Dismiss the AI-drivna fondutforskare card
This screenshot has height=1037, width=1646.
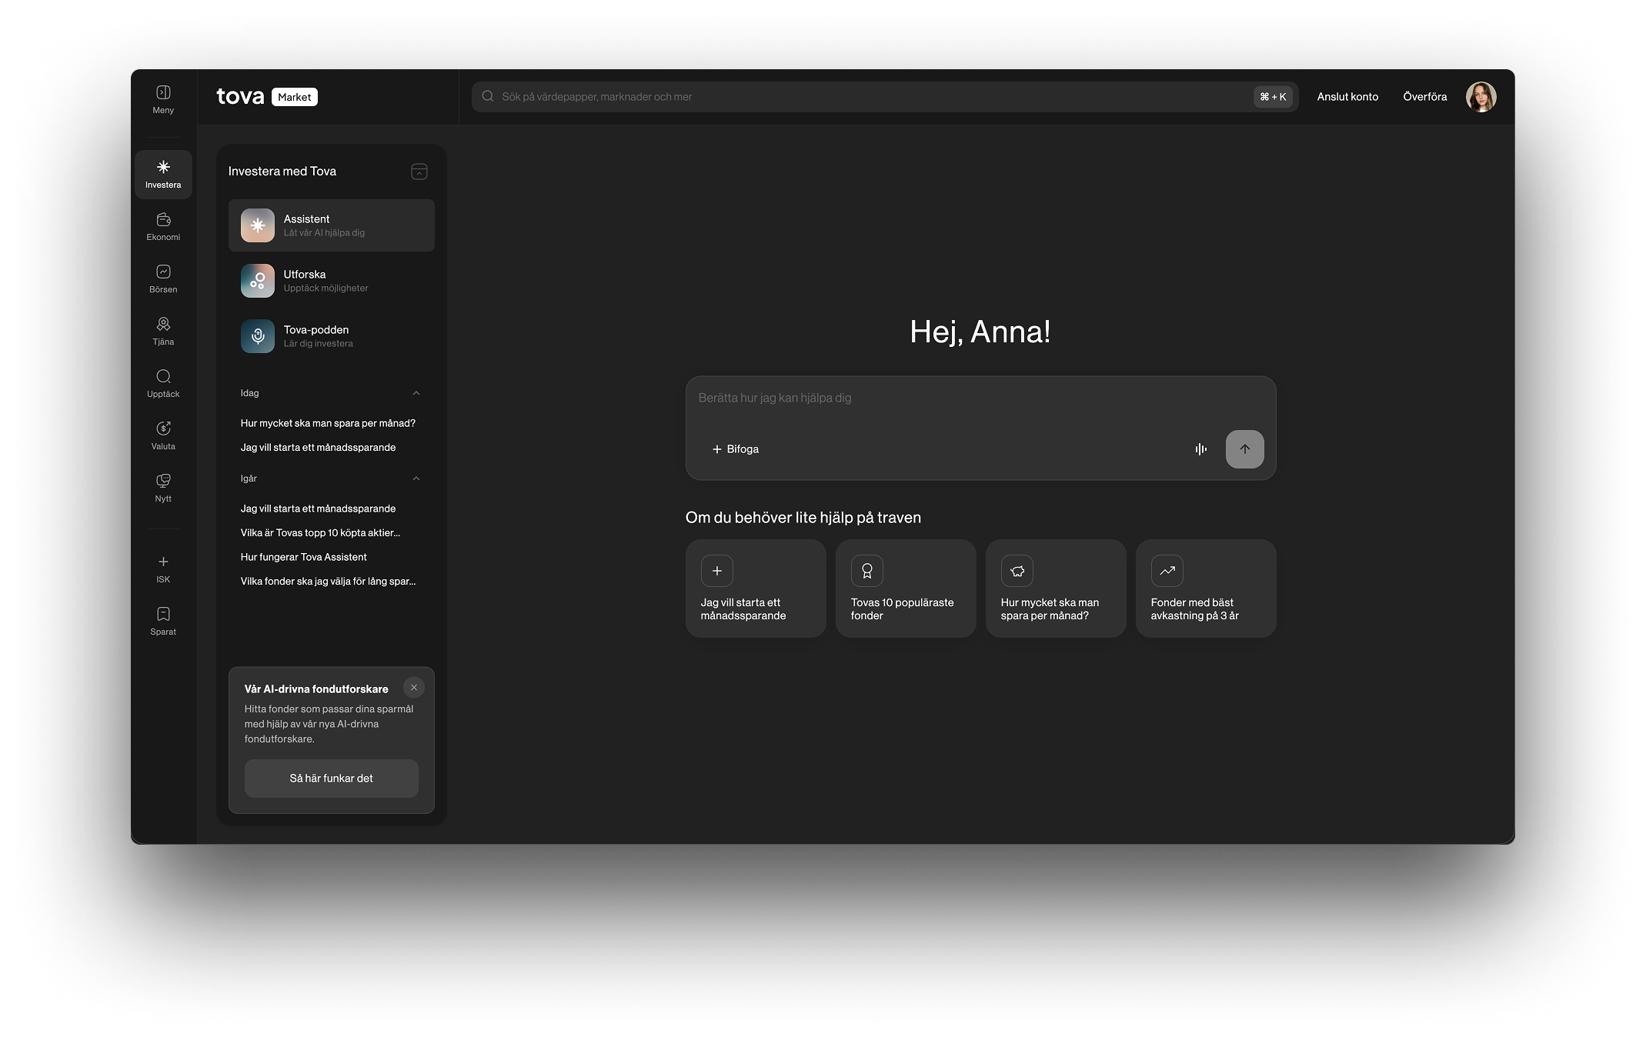(x=414, y=688)
